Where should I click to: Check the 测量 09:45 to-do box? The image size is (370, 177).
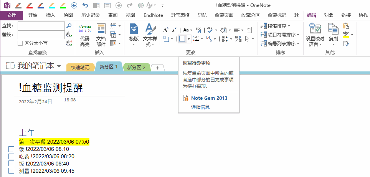[12, 170]
